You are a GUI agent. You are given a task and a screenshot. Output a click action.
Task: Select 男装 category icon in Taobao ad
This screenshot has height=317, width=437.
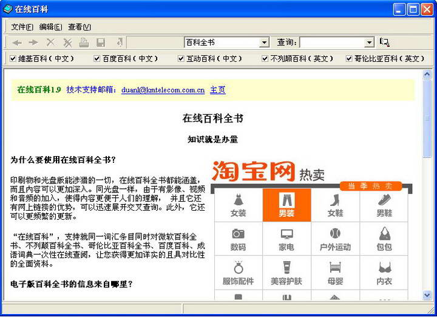(286, 205)
